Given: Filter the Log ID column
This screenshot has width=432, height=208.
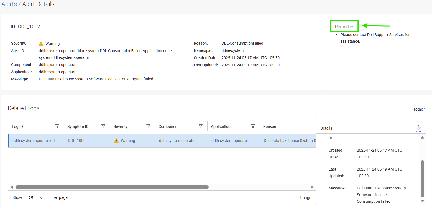Looking at the screenshot, I should click(x=57, y=126).
